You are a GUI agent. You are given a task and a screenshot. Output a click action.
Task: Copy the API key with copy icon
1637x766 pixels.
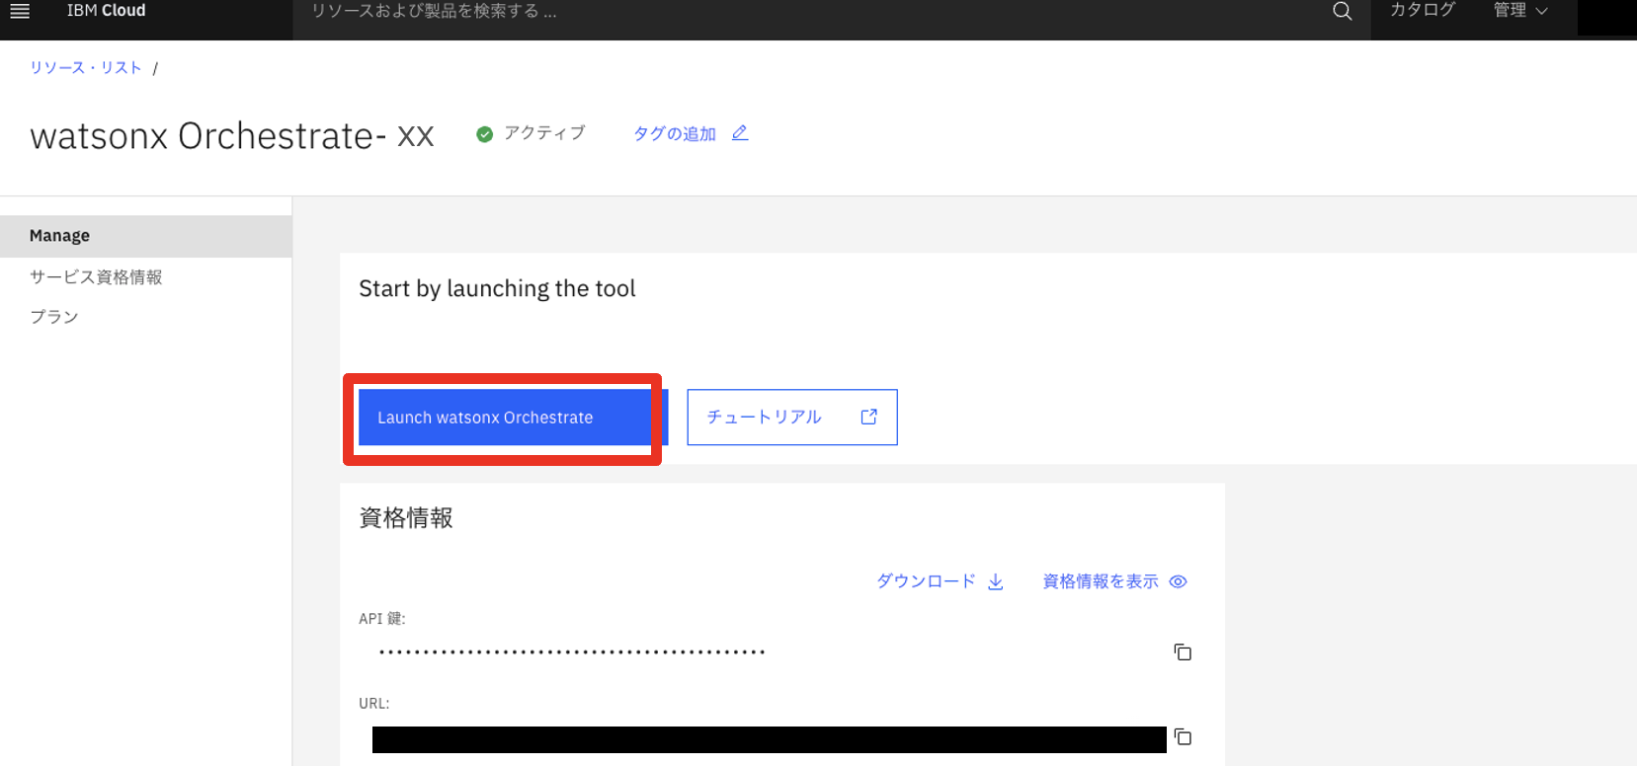[1183, 652]
